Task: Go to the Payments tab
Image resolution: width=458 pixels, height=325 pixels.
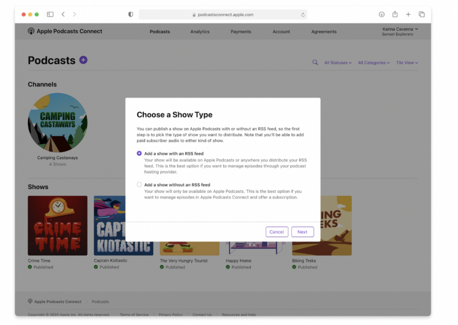Action: pyautogui.click(x=241, y=32)
